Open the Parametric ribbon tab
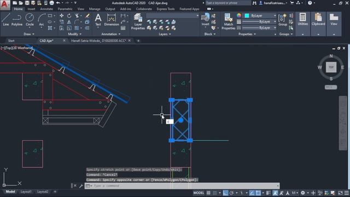Viewport: 350px width, 197px height. (x=65, y=9)
